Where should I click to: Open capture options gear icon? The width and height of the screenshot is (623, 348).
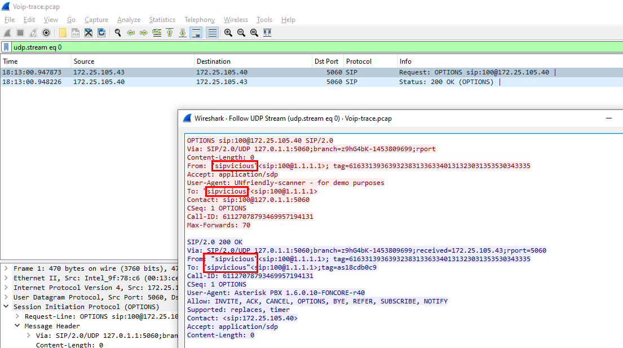pyautogui.click(x=46, y=33)
